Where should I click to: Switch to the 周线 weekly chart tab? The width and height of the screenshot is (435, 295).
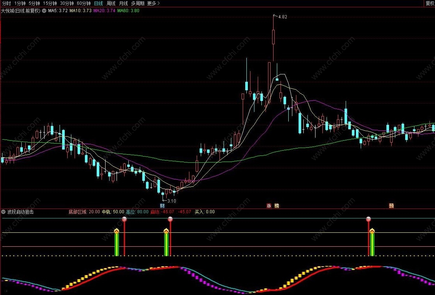(x=111, y=3)
